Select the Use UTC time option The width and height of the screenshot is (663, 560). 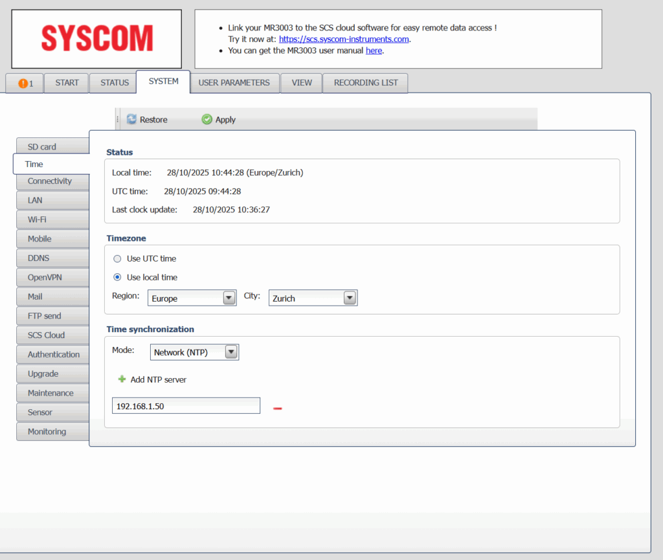[x=117, y=258]
